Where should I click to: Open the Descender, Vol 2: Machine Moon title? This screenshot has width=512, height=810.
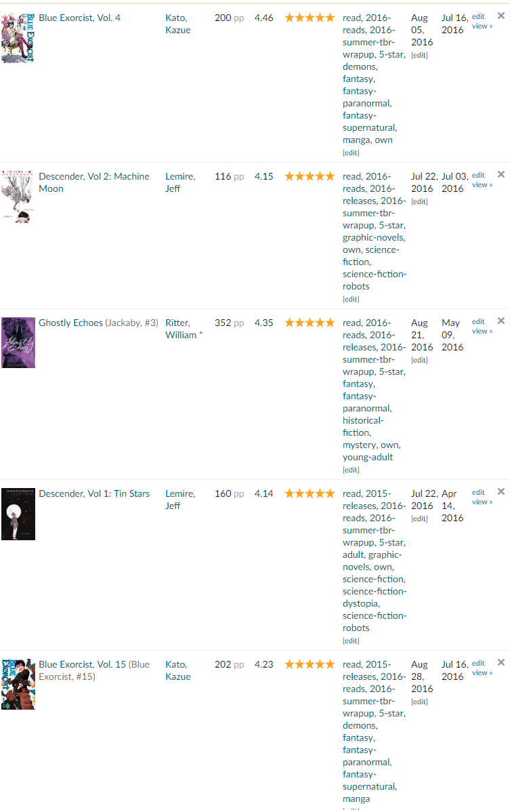pyautogui.click(x=94, y=182)
